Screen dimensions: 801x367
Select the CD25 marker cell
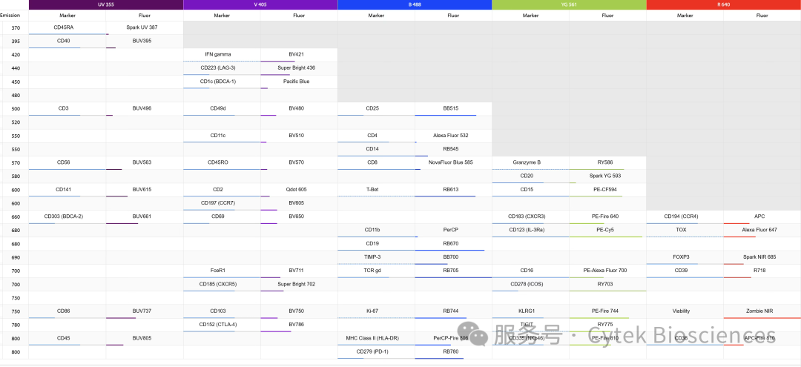tap(377, 109)
